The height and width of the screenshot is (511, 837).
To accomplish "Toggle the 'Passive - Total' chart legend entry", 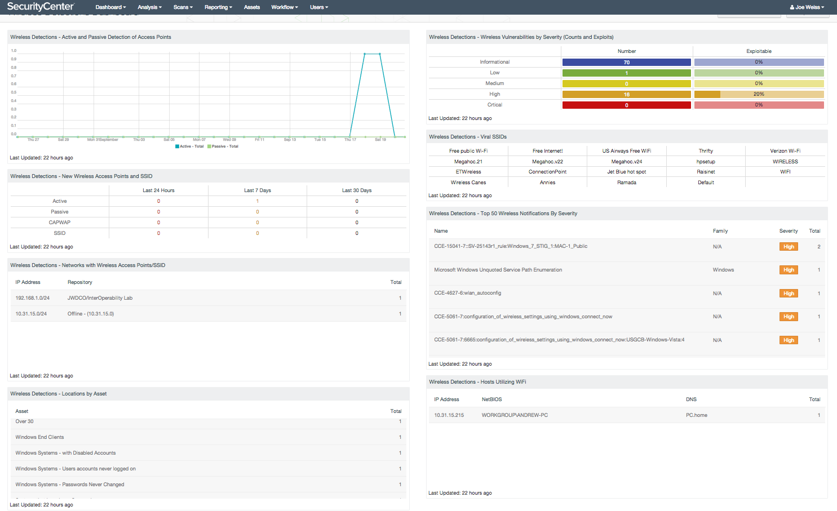I will [x=223, y=146].
